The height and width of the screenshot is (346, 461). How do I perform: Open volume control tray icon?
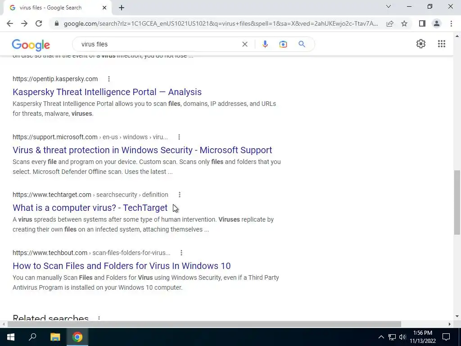(402, 337)
